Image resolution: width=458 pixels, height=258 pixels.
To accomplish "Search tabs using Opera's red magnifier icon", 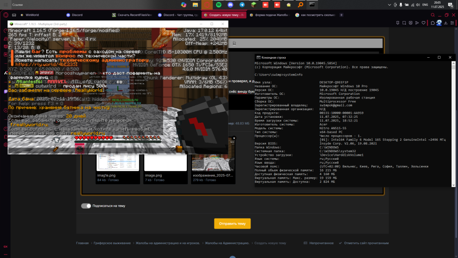I will tap(433, 15).
